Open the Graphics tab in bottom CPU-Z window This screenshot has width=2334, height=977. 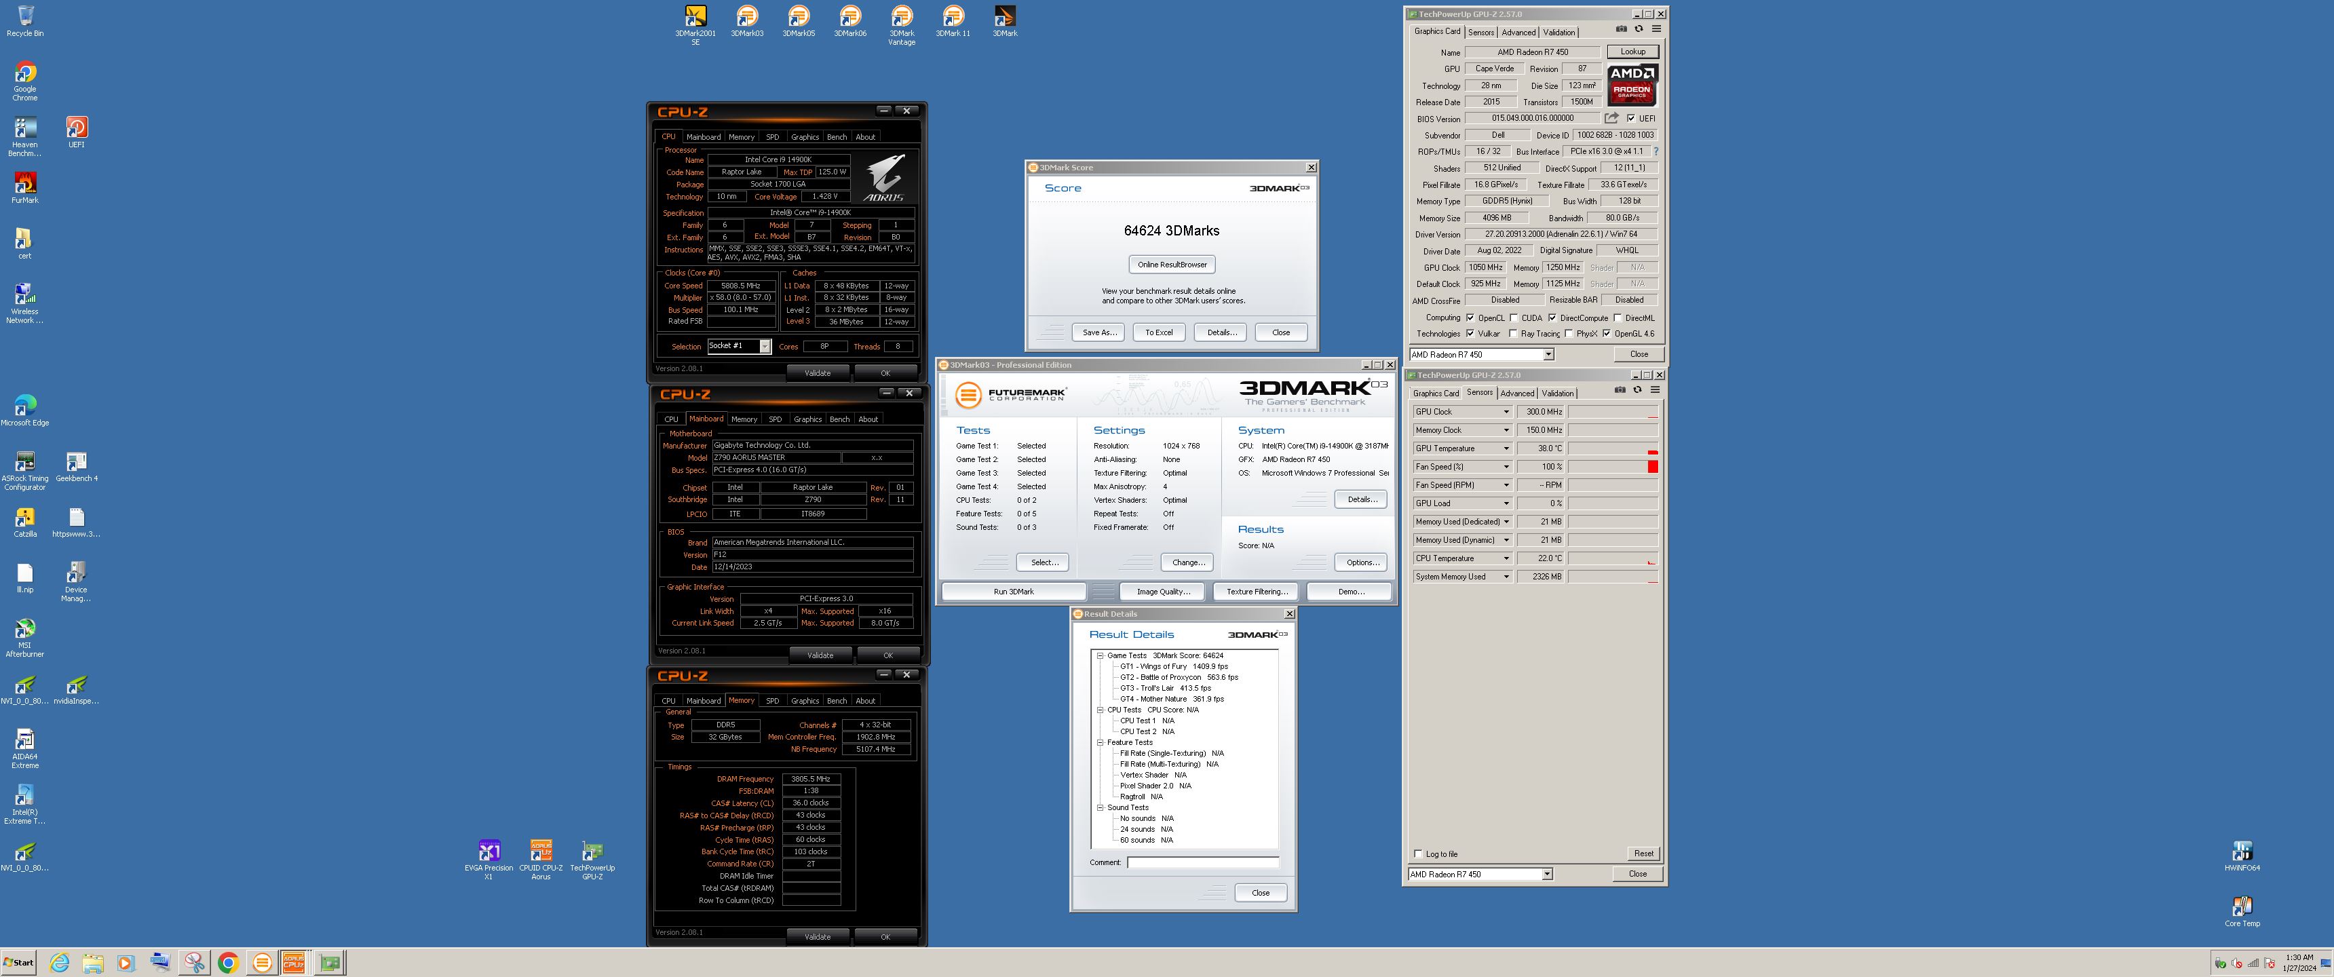click(x=805, y=701)
